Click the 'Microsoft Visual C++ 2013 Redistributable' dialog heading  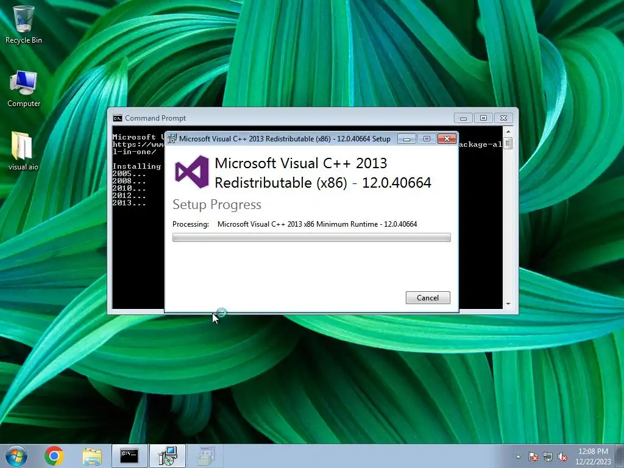323,172
